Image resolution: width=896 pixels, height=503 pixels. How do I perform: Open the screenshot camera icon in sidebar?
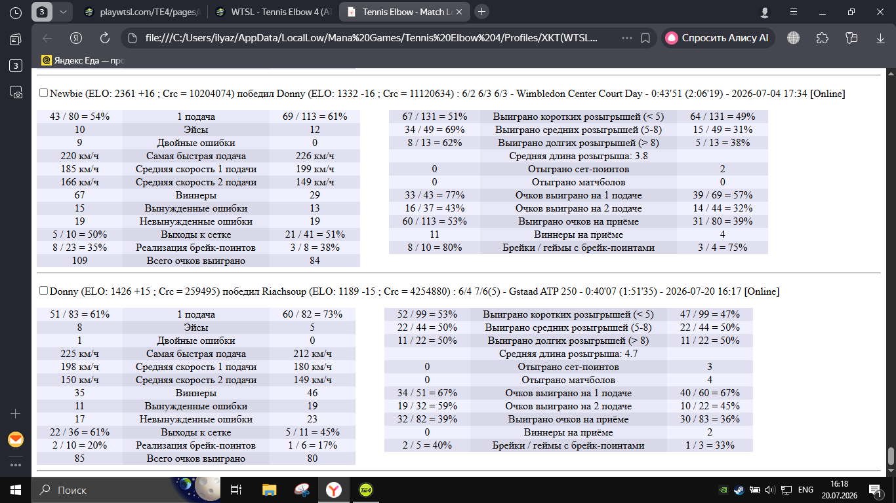[x=16, y=92]
